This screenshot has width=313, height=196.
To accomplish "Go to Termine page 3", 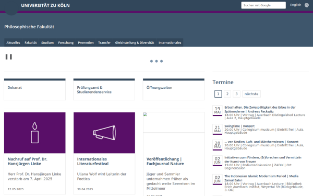I will (236, 94).
